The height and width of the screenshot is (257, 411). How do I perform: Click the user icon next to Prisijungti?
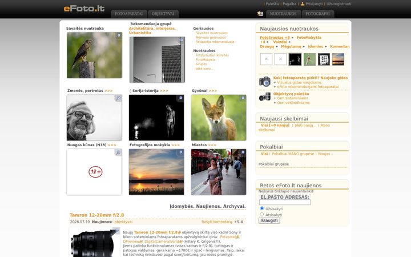(303, 3)
